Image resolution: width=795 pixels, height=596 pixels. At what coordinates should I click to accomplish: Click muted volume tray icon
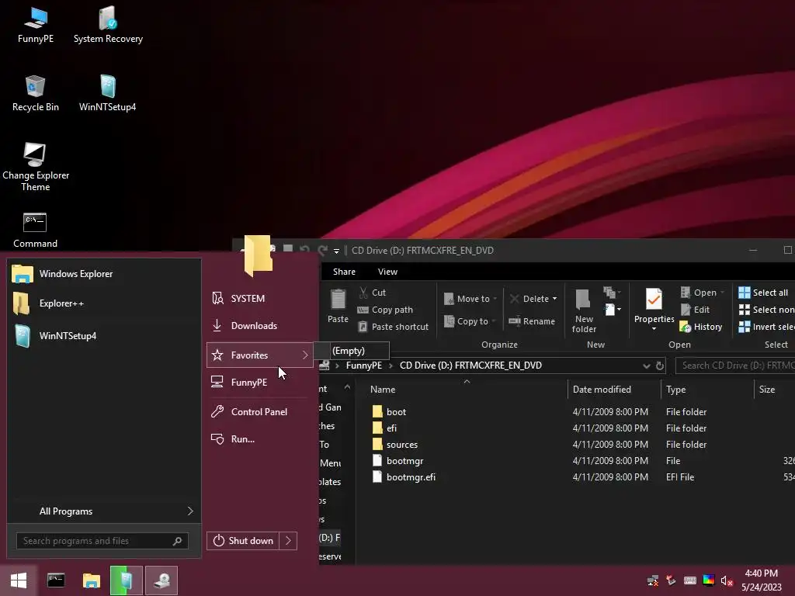727,580
